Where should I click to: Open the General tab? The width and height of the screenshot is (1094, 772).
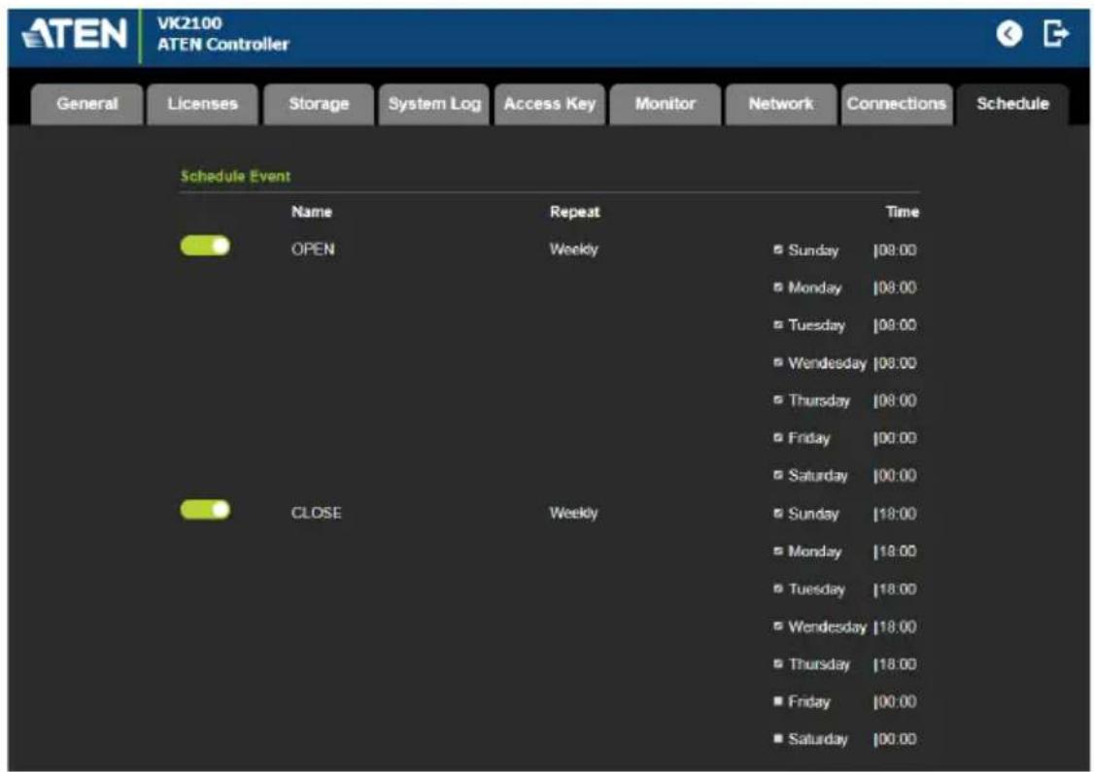pyautogui.click(x=87, y=104)
